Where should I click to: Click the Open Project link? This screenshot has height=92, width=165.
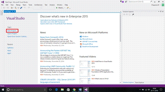coord(12,34)
